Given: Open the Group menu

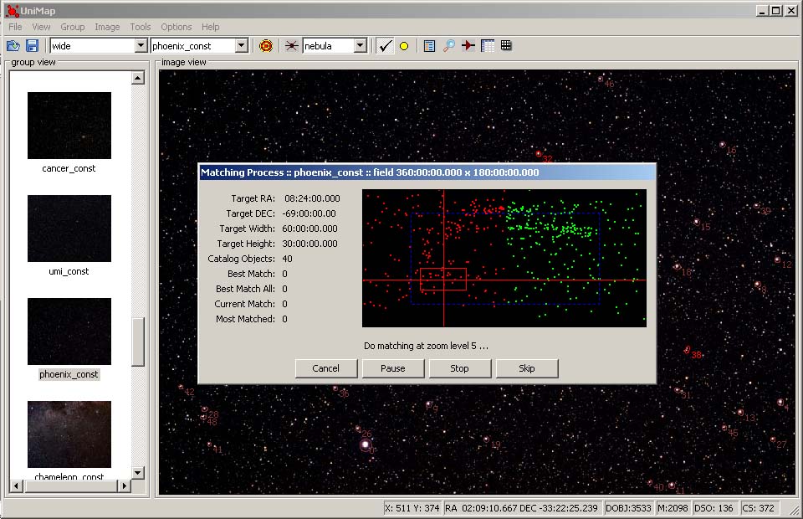Looking at the screenshot, I should pos(72,27).
